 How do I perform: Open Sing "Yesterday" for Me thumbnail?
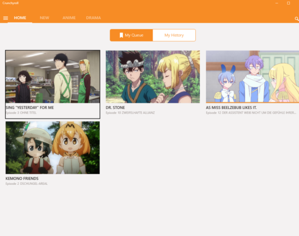52,76
